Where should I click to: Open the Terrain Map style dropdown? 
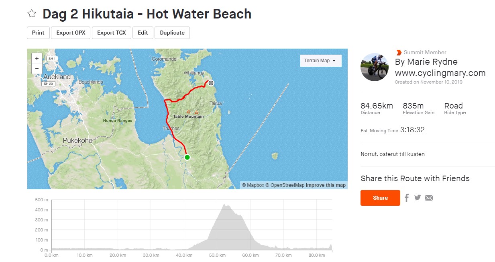pyautogui.click(x=320, y=60)
